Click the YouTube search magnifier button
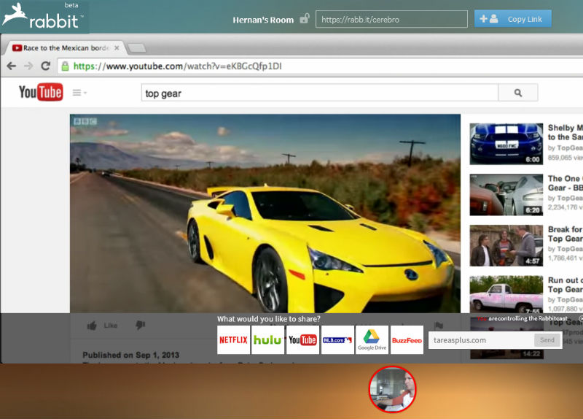This screenshot has height=419, width=583. click(x=518, y=93)
